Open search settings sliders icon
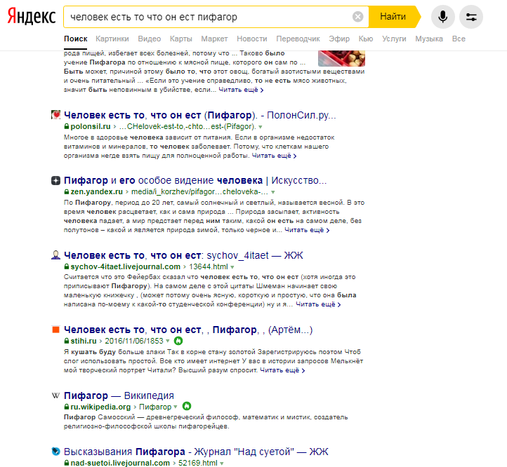The width and height of the screenshot is (507, 467). tap(471, 17)
